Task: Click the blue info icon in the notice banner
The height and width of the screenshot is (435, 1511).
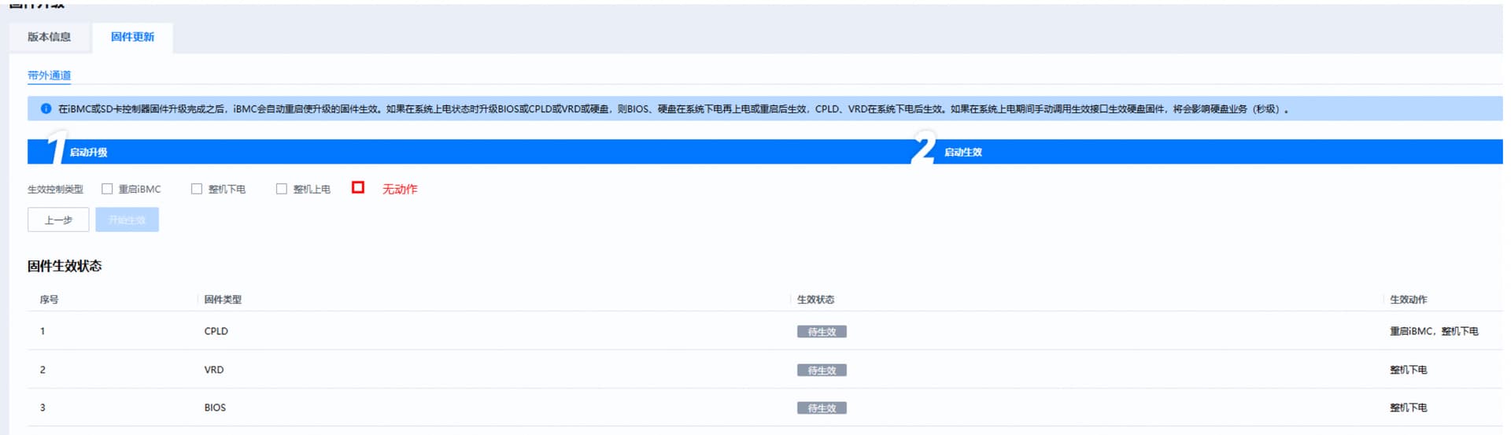Action: (x=46, y=109)
